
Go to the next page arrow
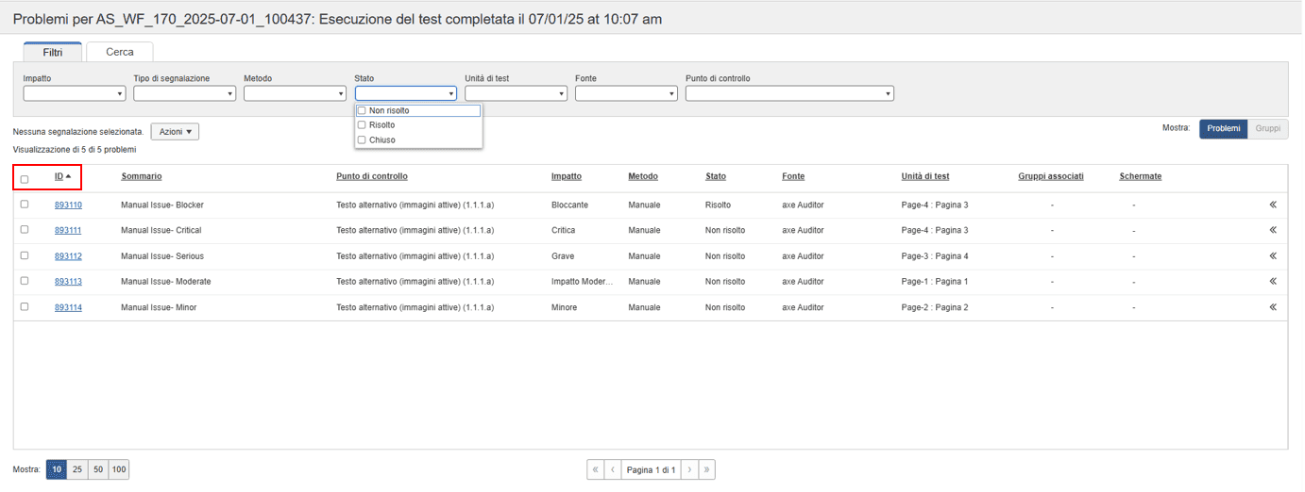coord(689,469)
